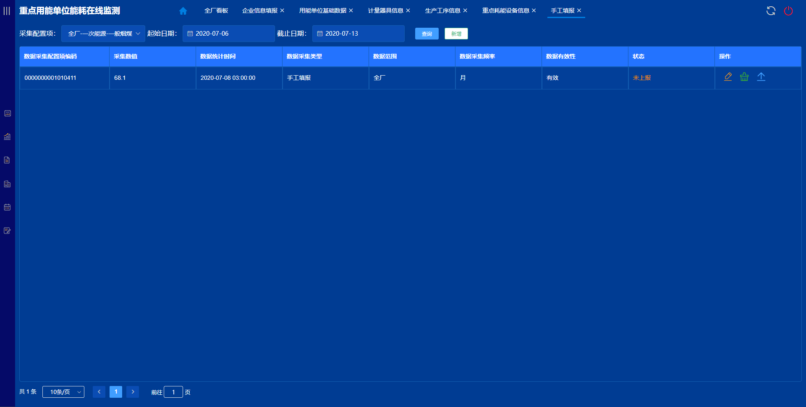This screenshot has width=806, height=407.
Task: Click the refresh icon in the header
Action: point(771,11)
